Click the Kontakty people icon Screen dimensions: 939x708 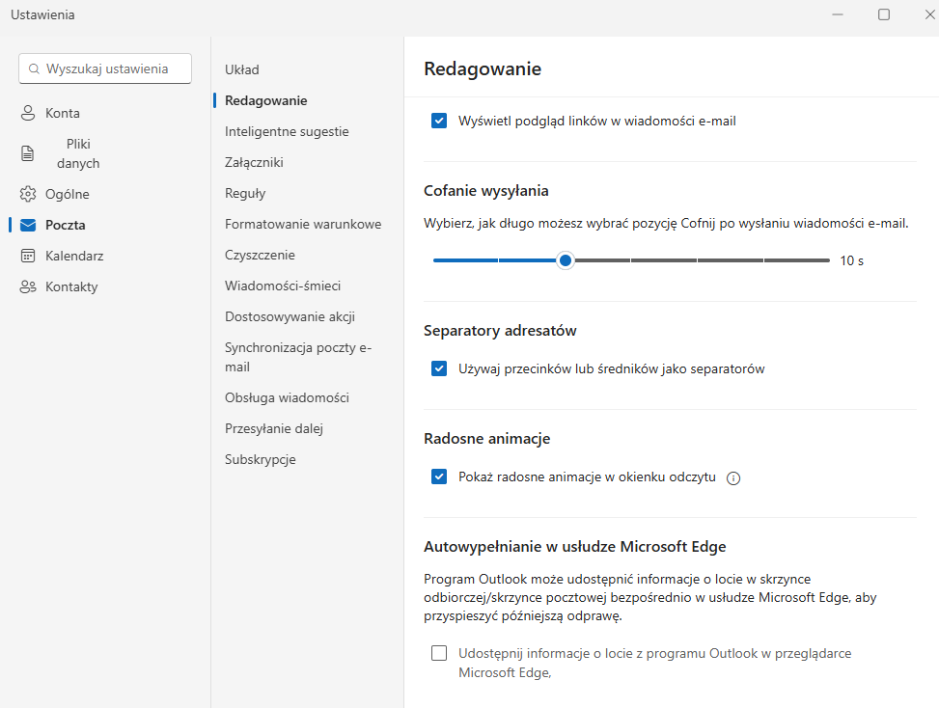(28, 286)
